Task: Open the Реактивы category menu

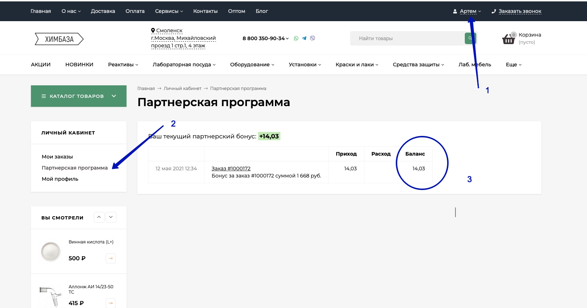Action: pyautogui.click(x=123, y=65)
